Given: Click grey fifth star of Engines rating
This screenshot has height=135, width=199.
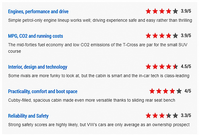Looking at the screenshot, I should [x=175, y=11].
